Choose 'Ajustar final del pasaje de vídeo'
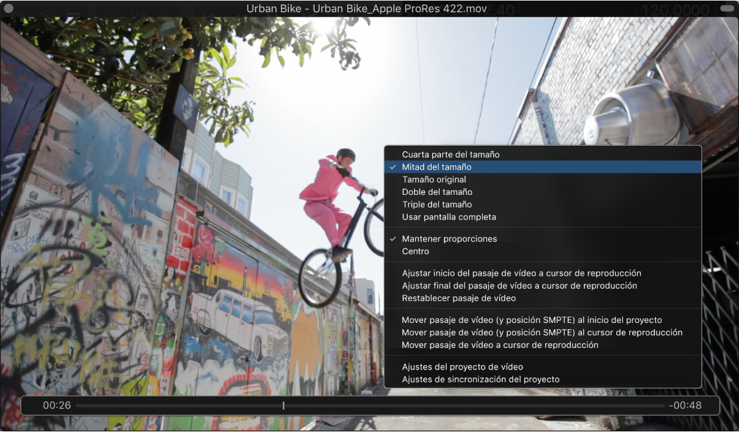Viewport: 739px width, 432px height. coord(519,286)
